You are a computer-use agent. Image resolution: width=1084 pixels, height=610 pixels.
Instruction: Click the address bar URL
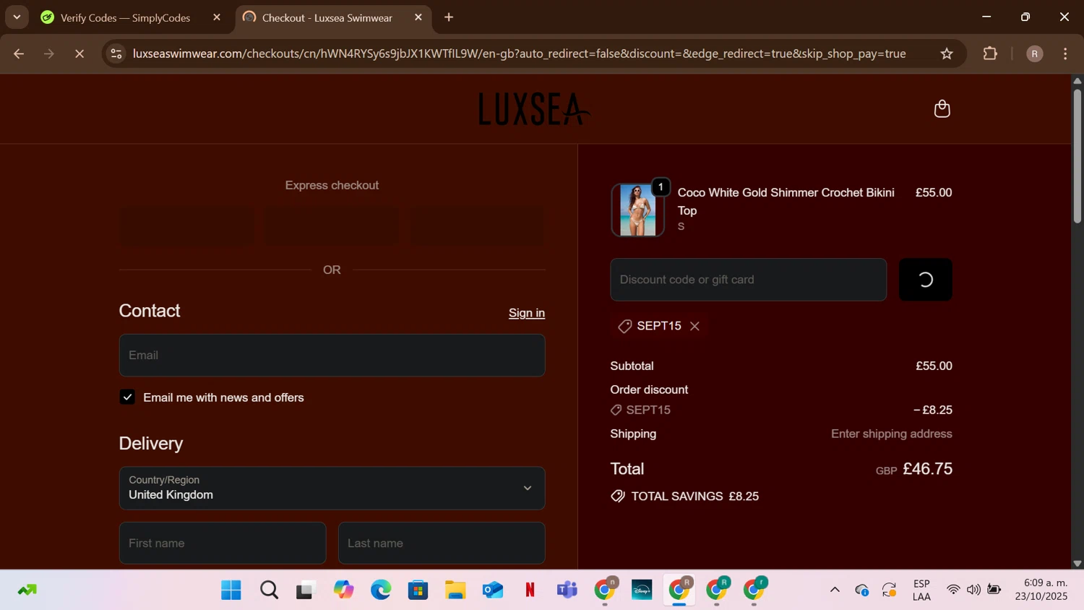tap(519, 53)
